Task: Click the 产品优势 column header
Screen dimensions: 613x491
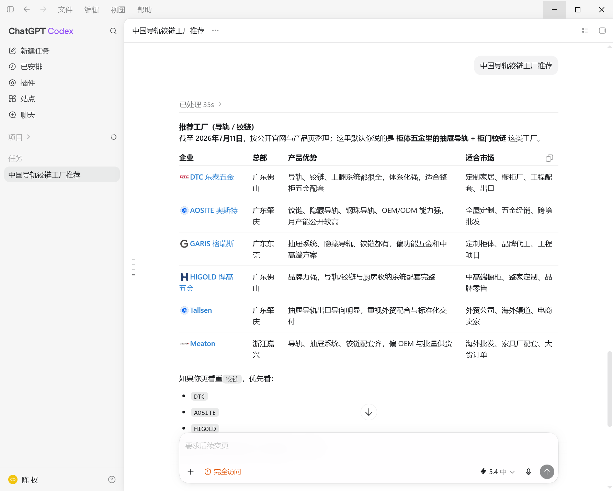Action: point(302,158)
